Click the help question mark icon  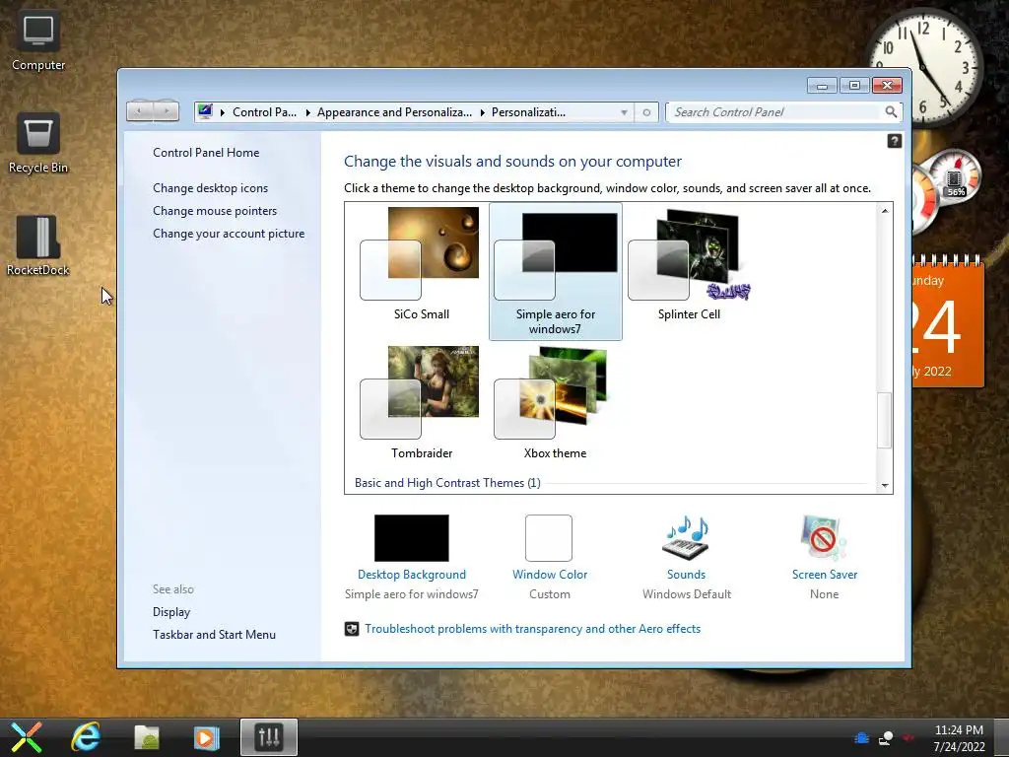[x=895, y=141]
